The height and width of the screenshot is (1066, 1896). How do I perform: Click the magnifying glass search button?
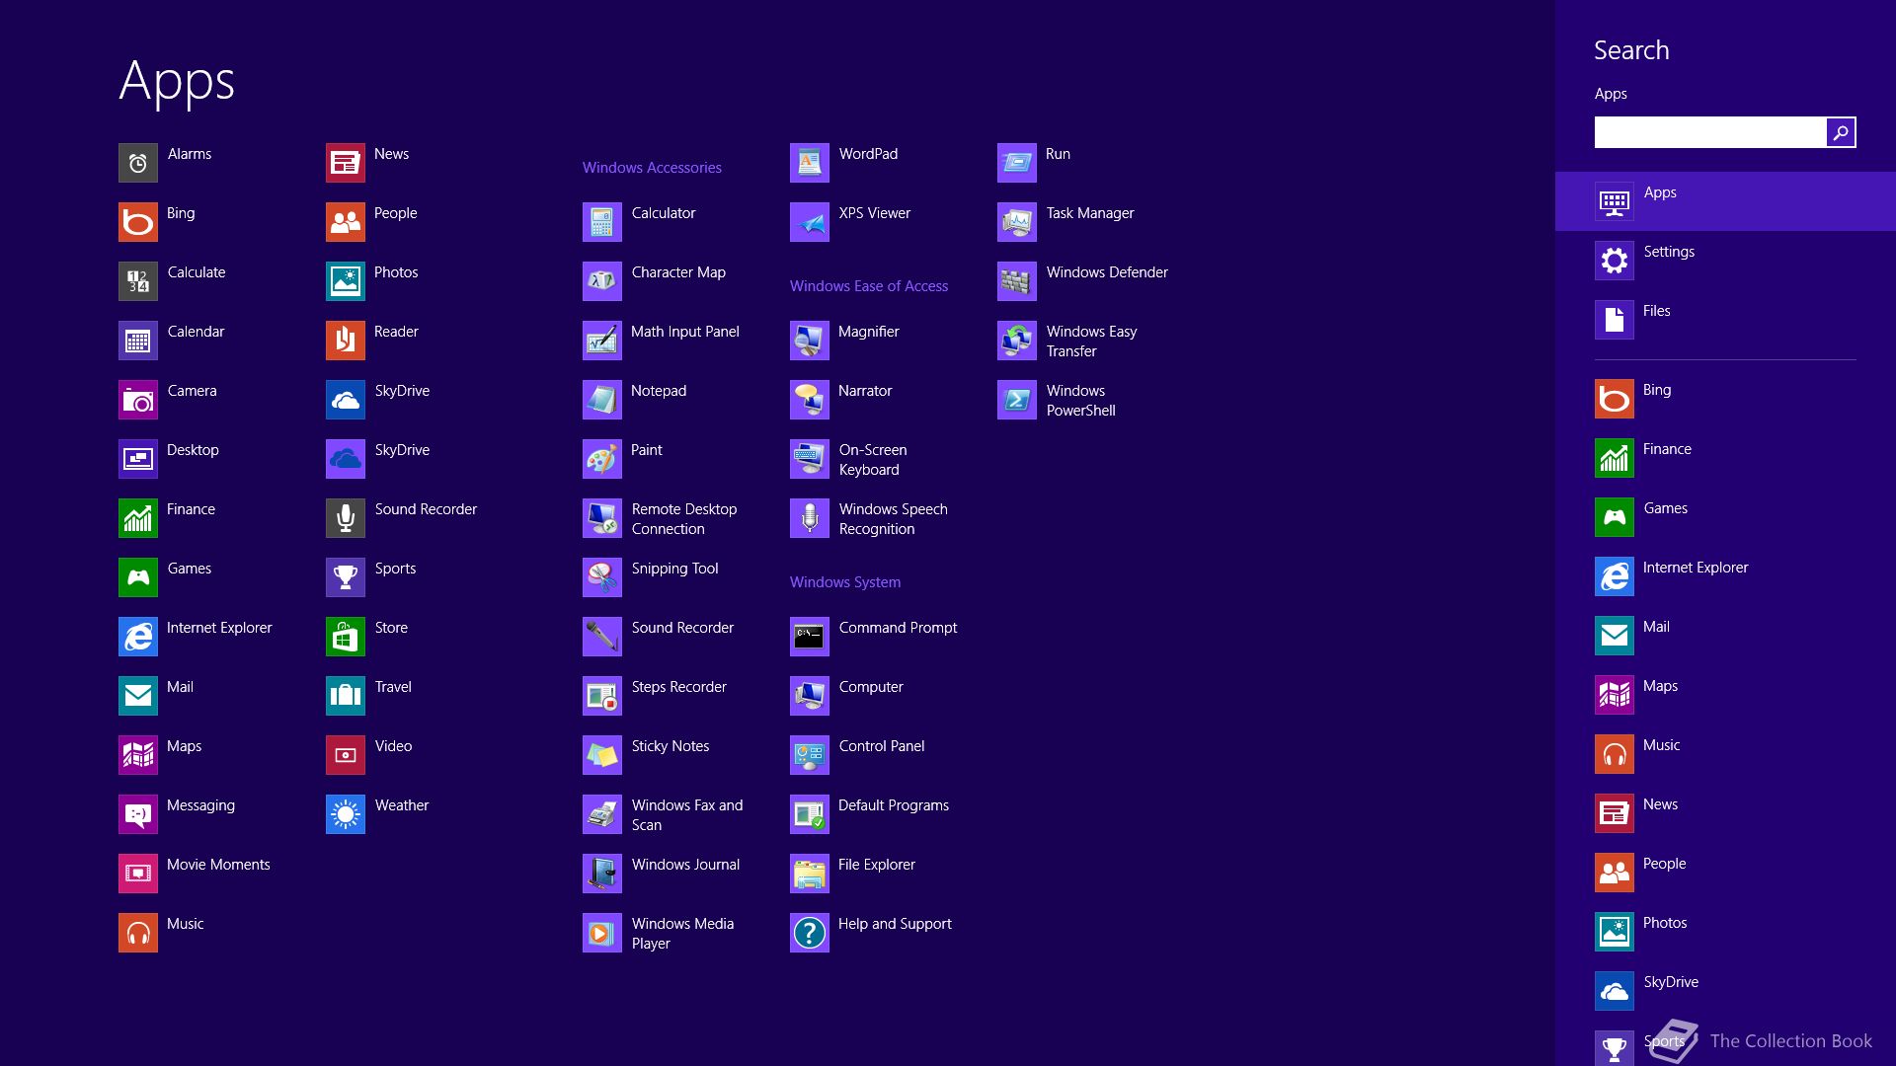(x=1841, y=132)
